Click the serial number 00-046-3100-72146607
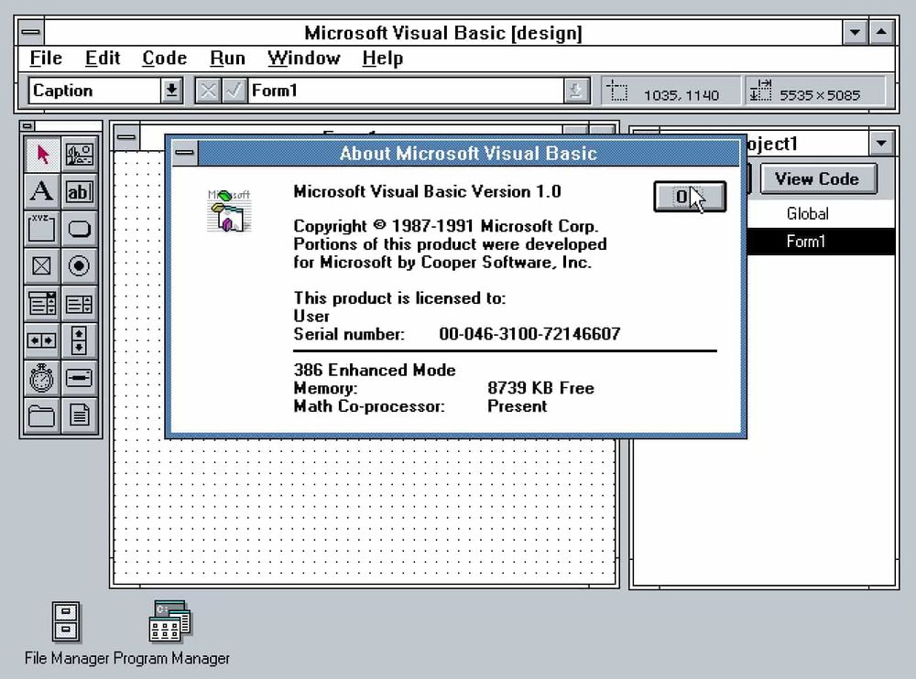Viewport: 916px width, 679px height. (x=529, y=334)
